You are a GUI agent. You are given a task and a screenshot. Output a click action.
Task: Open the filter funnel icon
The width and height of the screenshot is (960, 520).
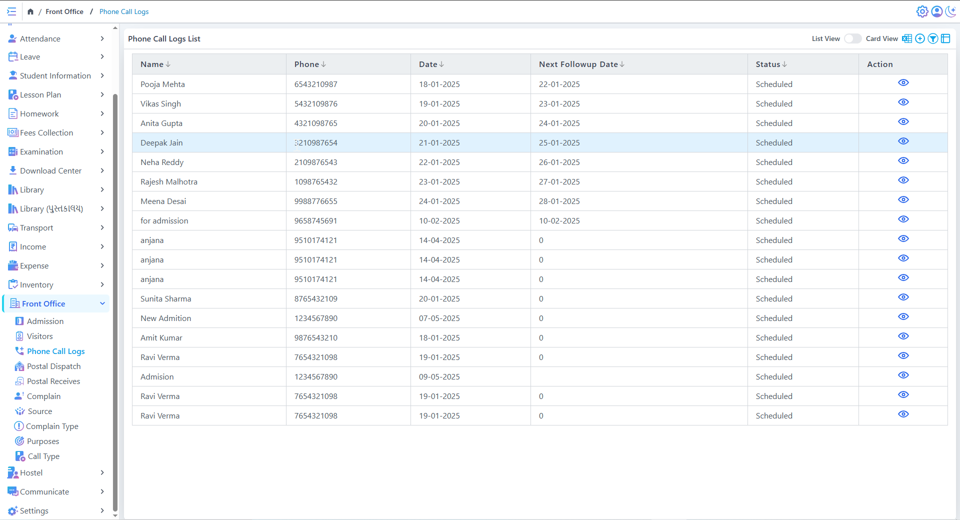tap(933, 38)
